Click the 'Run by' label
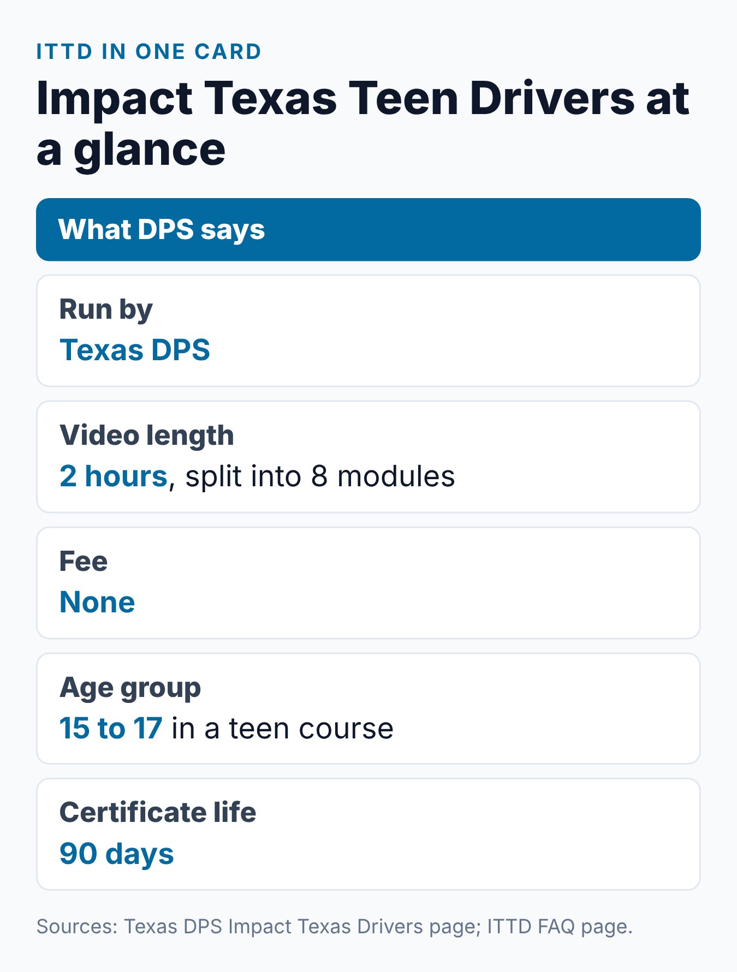This screenshot has height=972, width=737. click(x=106, y=310)
